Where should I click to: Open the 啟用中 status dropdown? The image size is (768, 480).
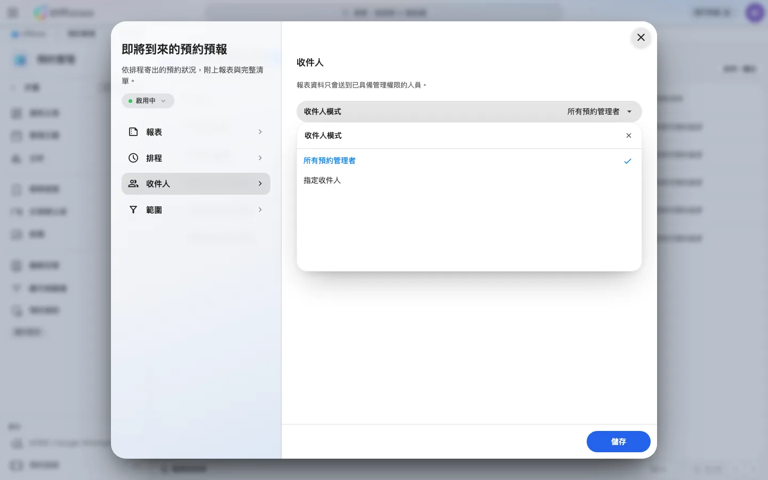[x=148, y=101]
